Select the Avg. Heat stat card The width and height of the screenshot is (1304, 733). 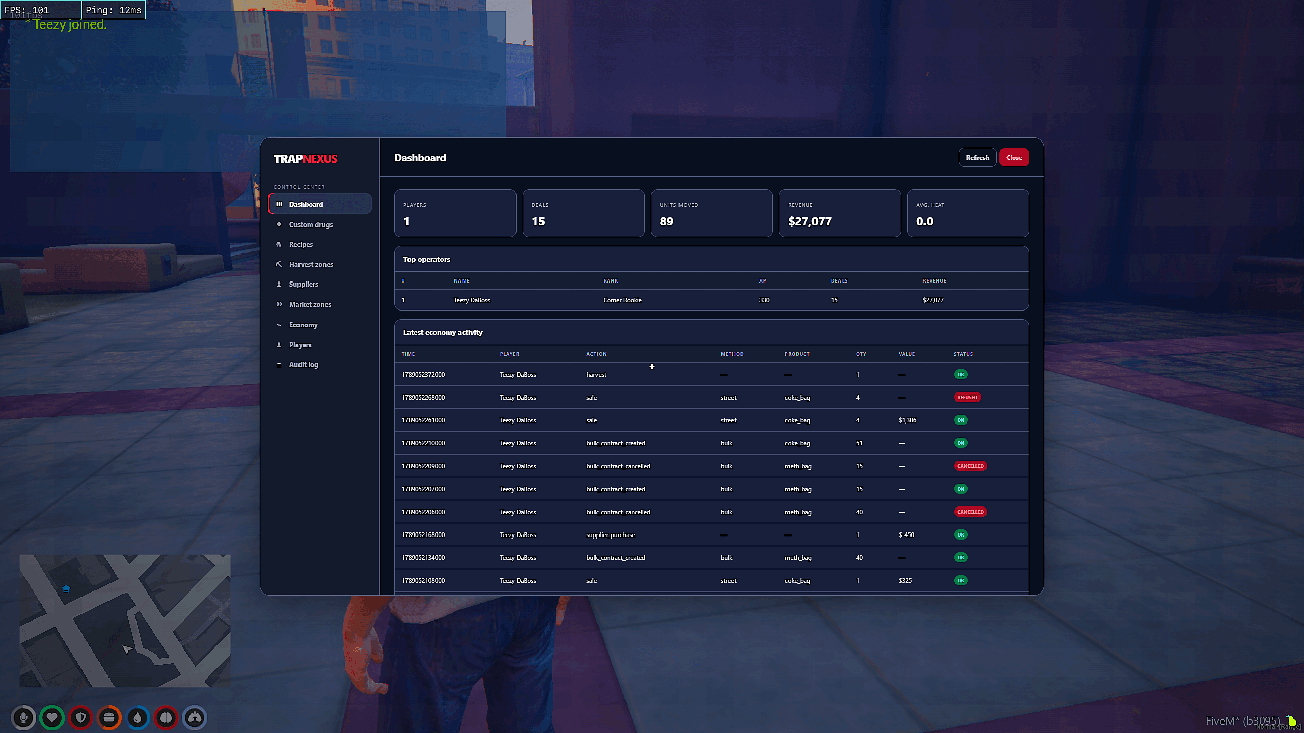[x=968, y=213]
